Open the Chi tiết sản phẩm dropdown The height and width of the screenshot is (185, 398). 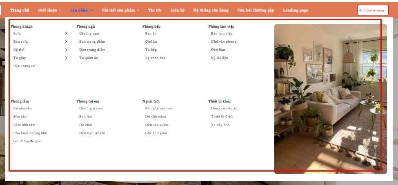[120, 10]
